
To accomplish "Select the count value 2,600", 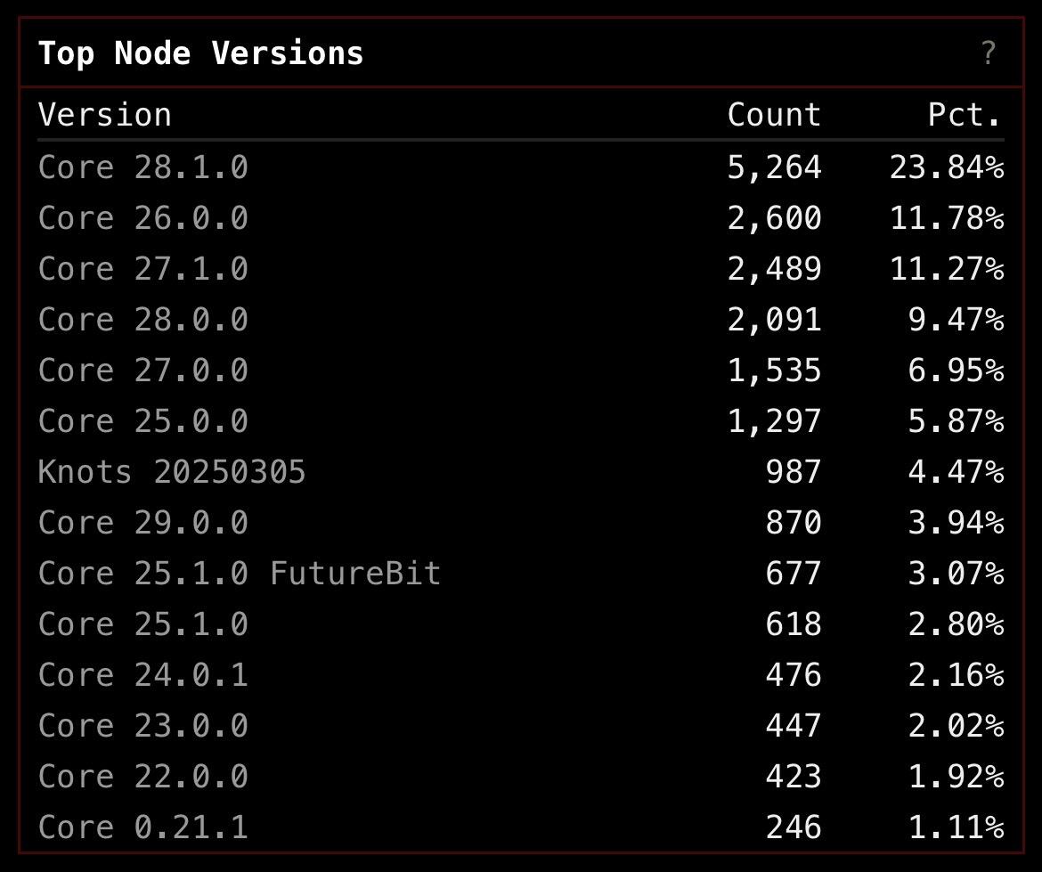I will (x=774, y=218).
